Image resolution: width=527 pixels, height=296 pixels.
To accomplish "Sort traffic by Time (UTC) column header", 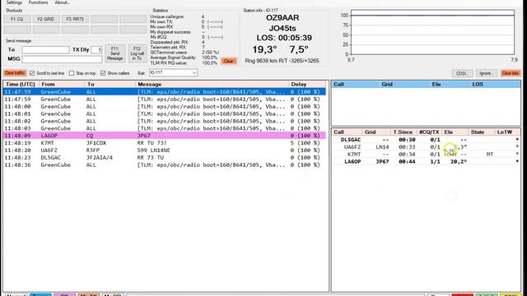I will point(21,84).
